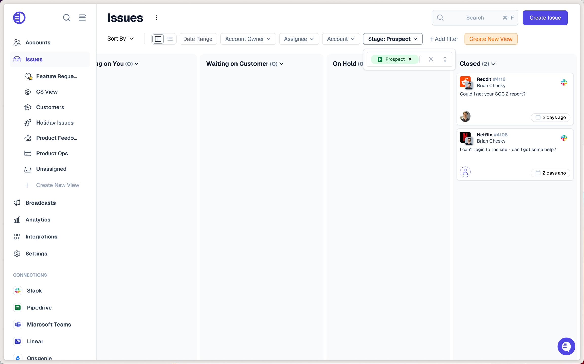Image resolution: width=584 pixels, height=364 pixels.
Task: Click the app logo in top left
Action: [19, 18]
